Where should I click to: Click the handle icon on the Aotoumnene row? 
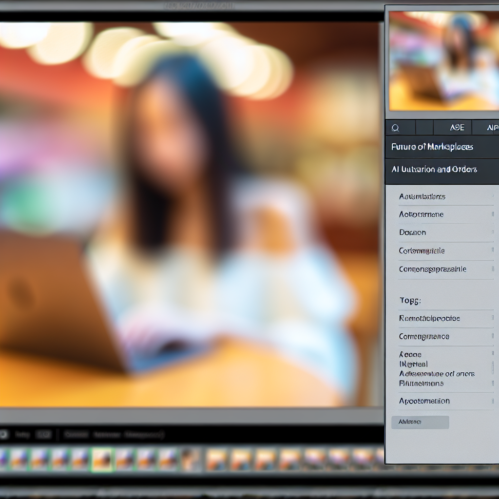(x=493, y=214)
